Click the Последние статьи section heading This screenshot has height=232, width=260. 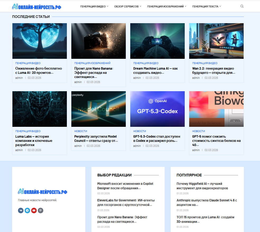[31, 17]
